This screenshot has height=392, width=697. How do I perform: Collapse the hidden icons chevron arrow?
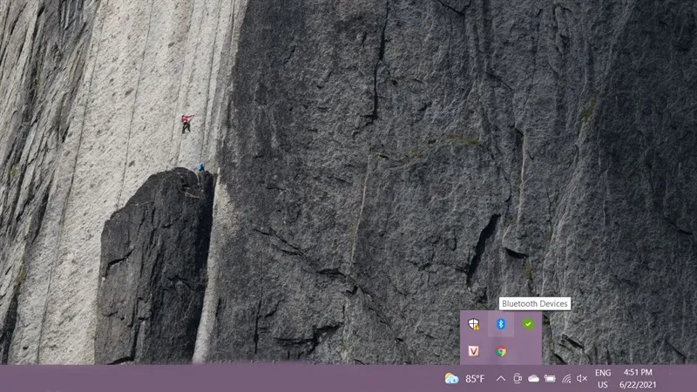coord(500,379)
